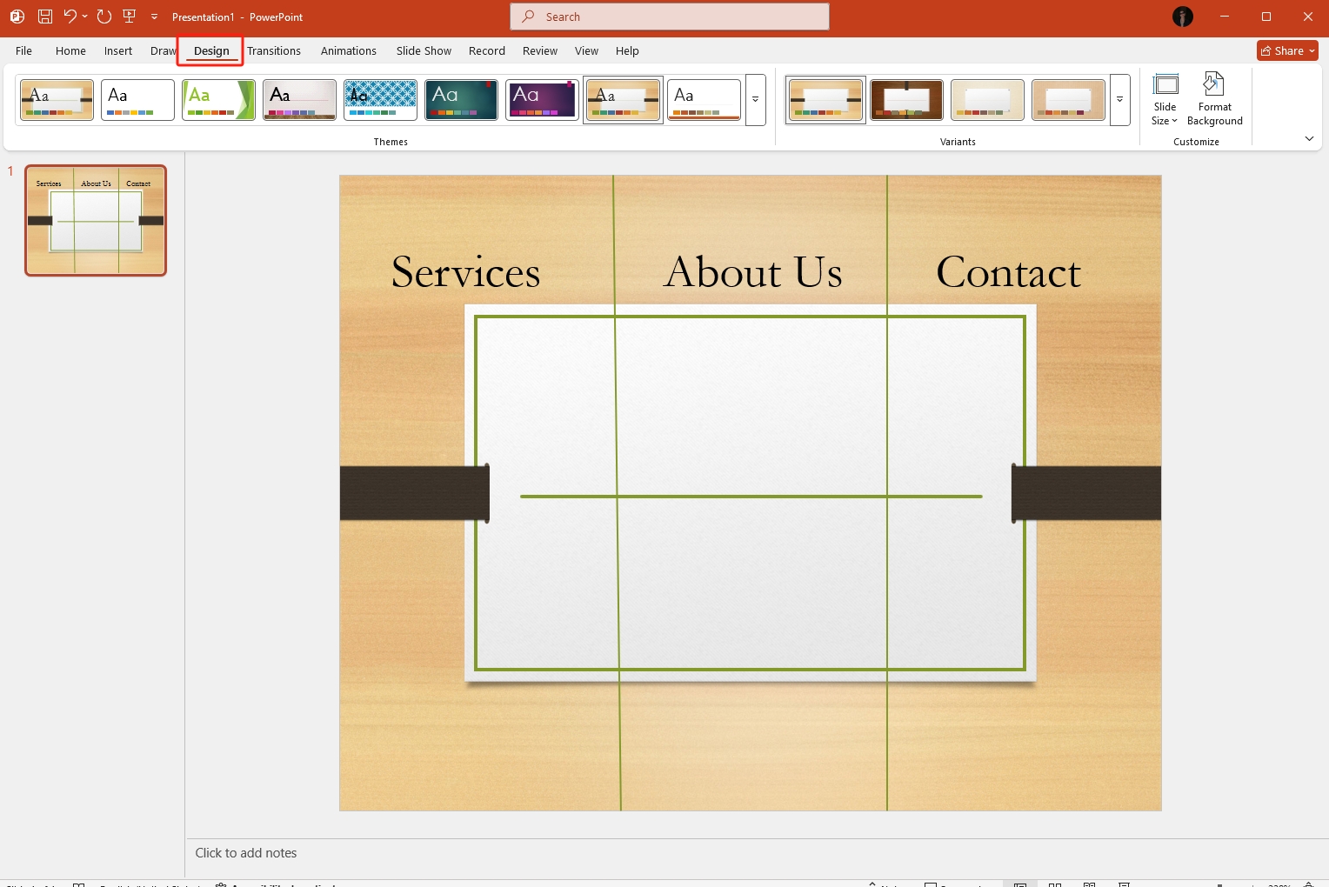Select the Design tab
The image size is (1329, 887).
211,50
